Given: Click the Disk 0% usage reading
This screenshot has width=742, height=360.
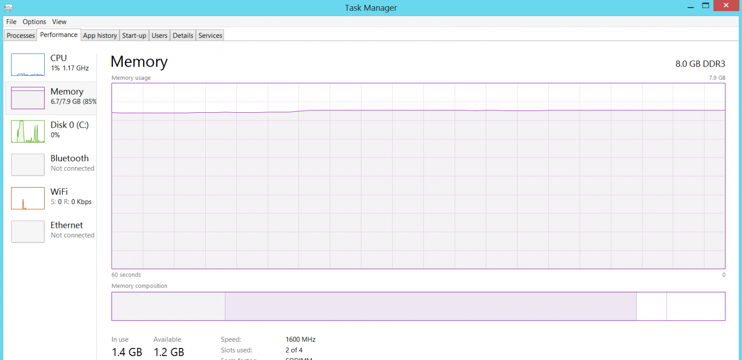Looking at the screenshot, I should [55, 135].
